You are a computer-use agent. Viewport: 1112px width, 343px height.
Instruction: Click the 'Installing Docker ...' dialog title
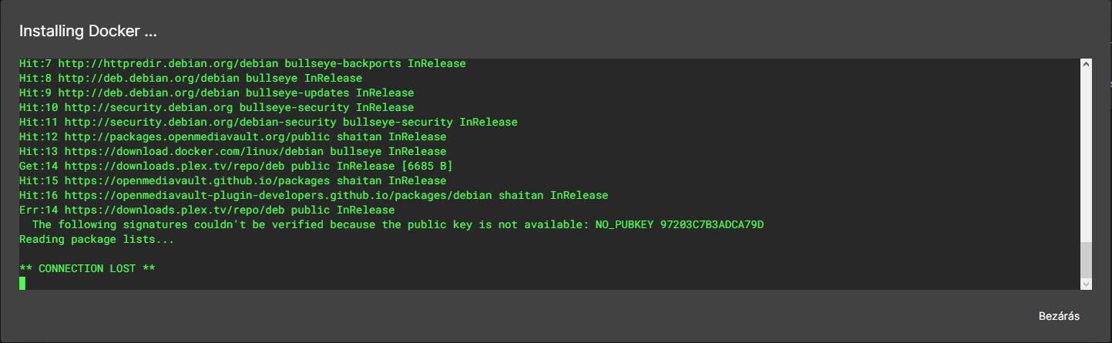pos(88,32)
